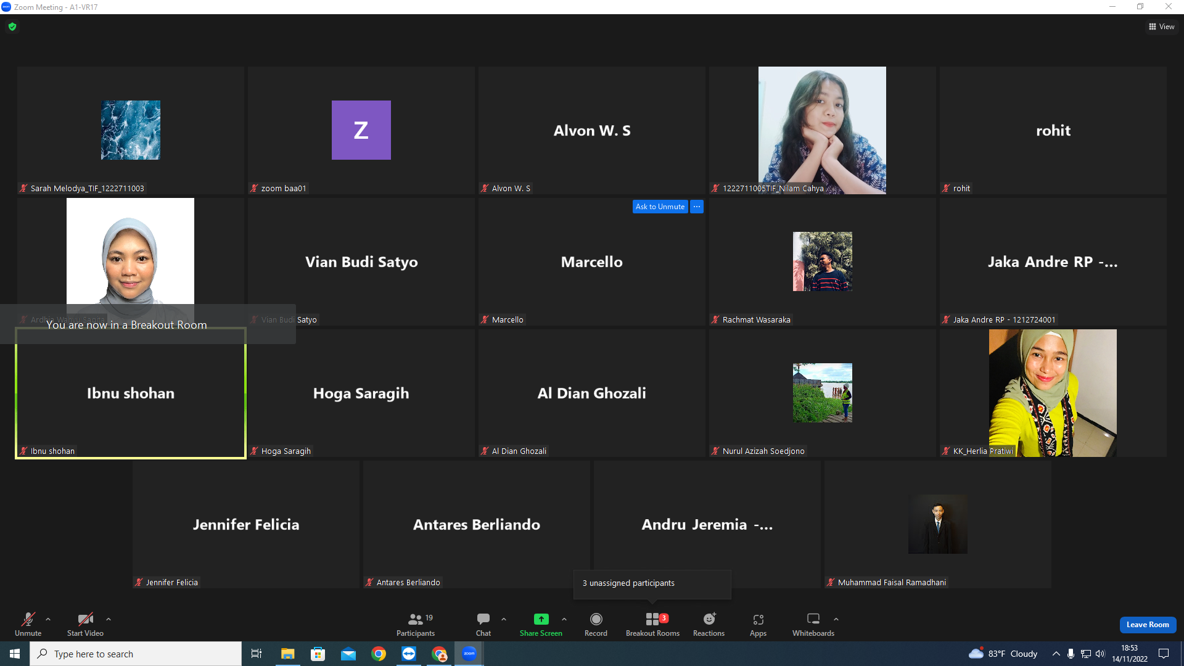The image size is (1184, 666).
Task: Open File Explorer from the taskbar
Action: click(x=287, y=654)
